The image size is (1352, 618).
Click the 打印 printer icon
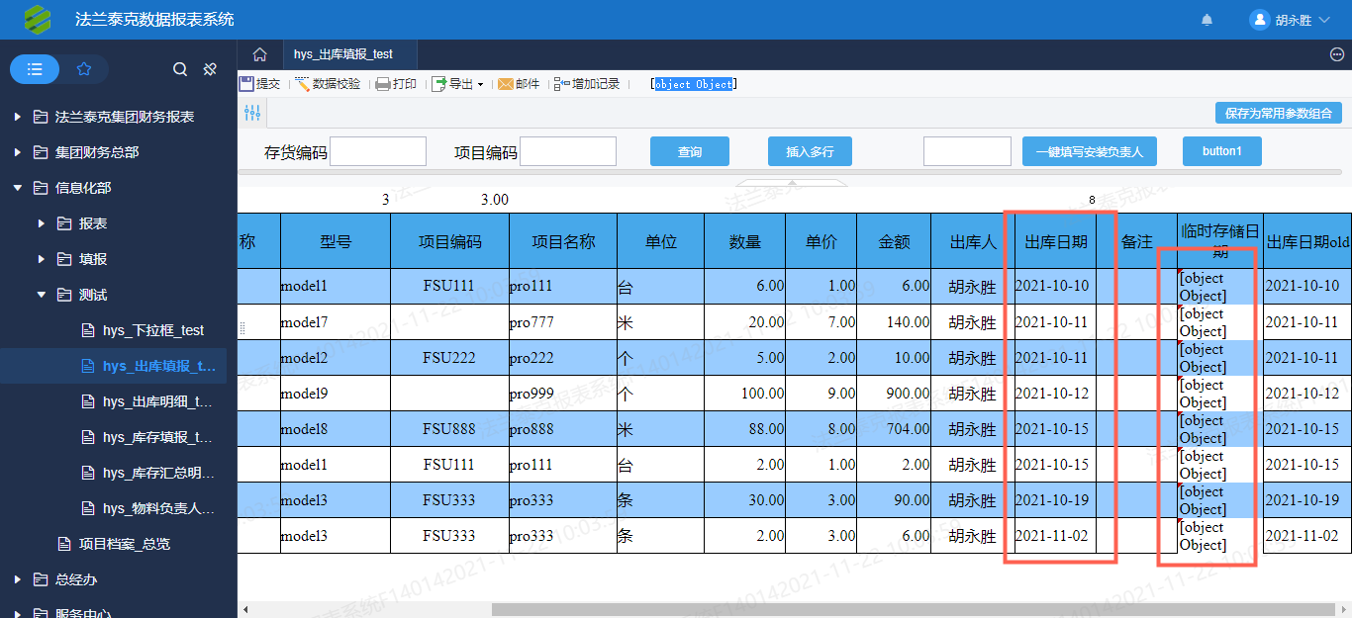click(x=382, y=84)
